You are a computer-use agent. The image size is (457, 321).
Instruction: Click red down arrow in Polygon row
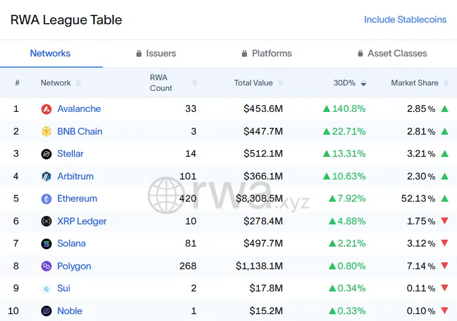pyautogui.click(x=445, y=266)
